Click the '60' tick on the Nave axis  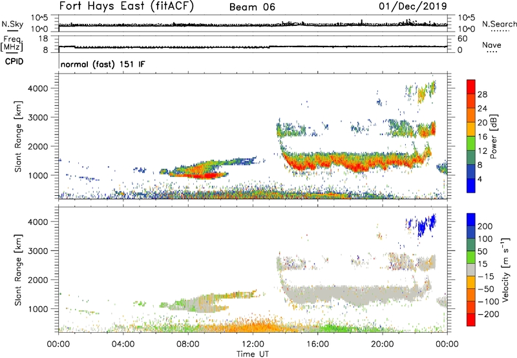click(462, 39)
